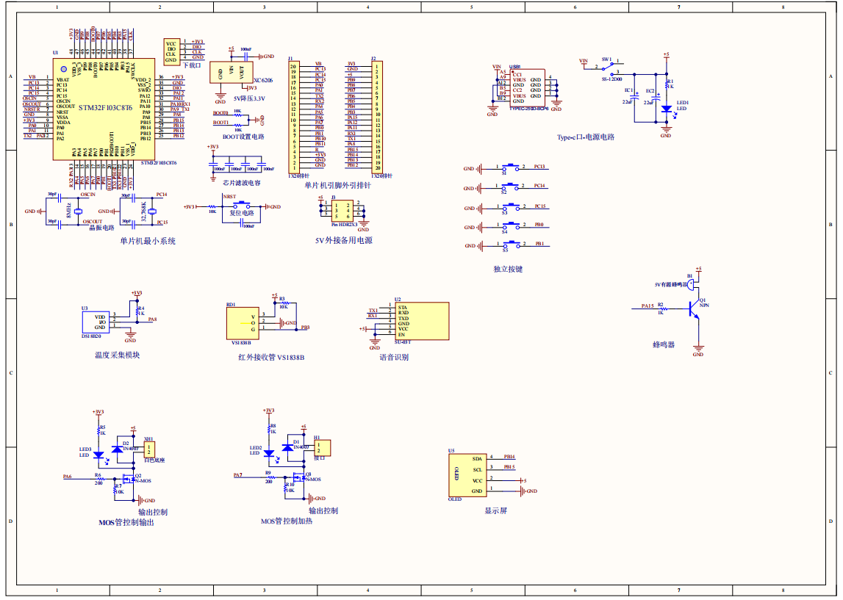Click the 32.768K crystal symbol
The height and width of the screenshot is (600, 843).
click(152, 213)
